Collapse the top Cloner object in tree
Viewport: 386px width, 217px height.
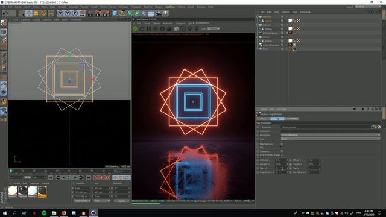pyautogui.click(x=258, y=17)
